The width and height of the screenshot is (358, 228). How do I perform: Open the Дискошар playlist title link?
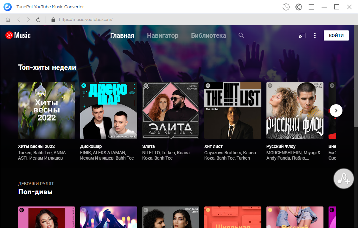point(91,146)
